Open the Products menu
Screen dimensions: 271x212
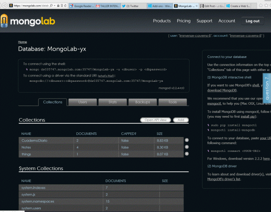(162, 21)
